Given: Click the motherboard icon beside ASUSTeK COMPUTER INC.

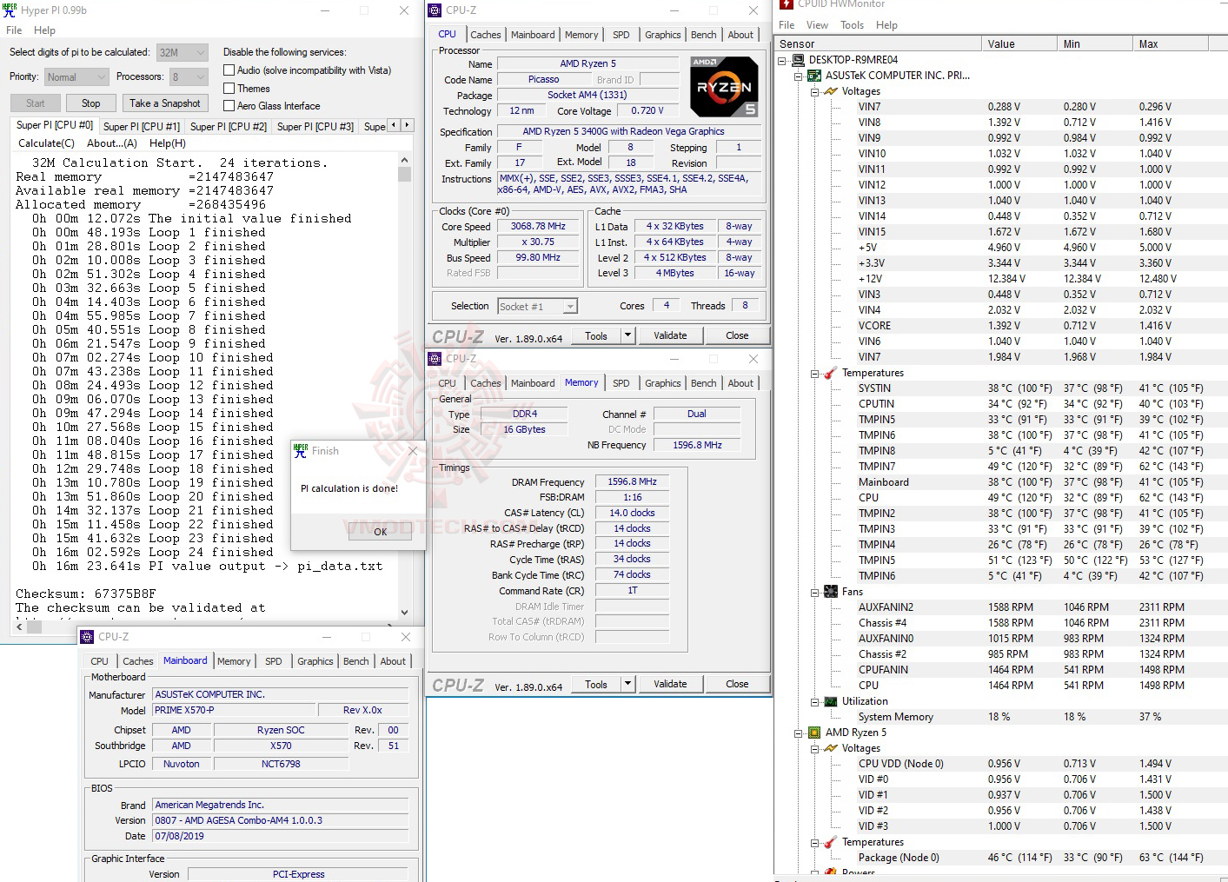Looking at the screenshot, I should [x=813, y=76].
